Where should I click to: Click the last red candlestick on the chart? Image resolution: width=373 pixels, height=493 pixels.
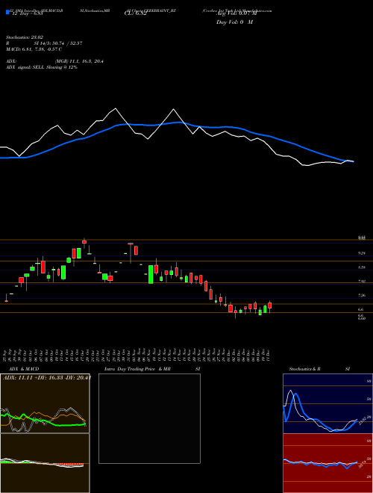[270, 306]
